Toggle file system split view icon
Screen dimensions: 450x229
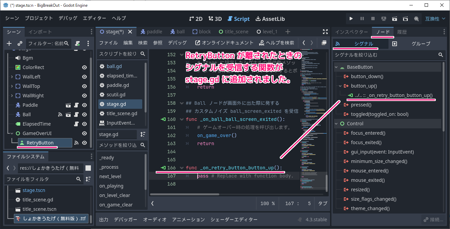88,168
